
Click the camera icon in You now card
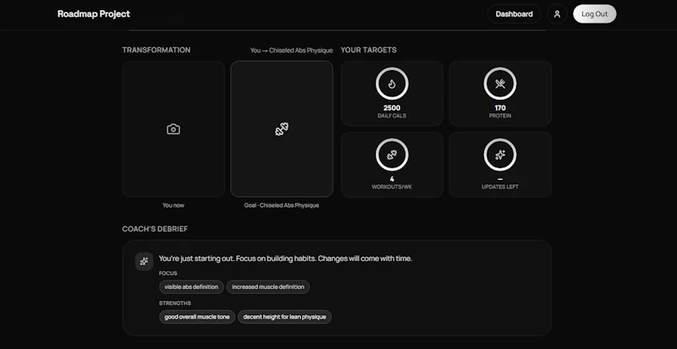[x=173, y=129]
